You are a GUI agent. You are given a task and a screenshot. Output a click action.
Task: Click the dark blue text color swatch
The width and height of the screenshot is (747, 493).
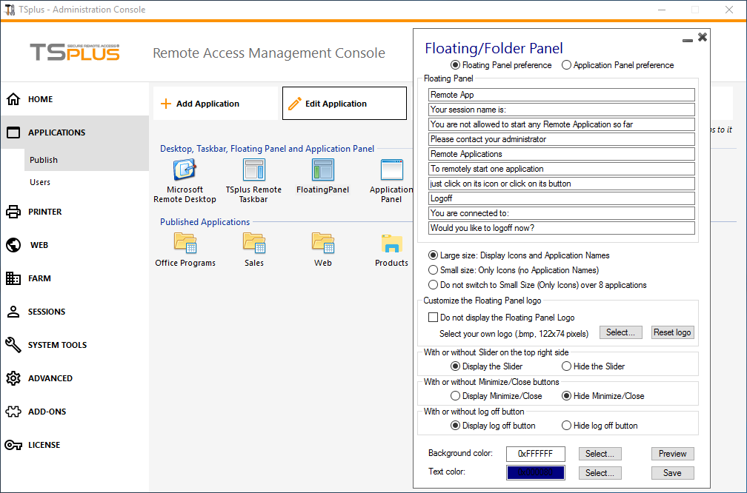click(535, 472)
